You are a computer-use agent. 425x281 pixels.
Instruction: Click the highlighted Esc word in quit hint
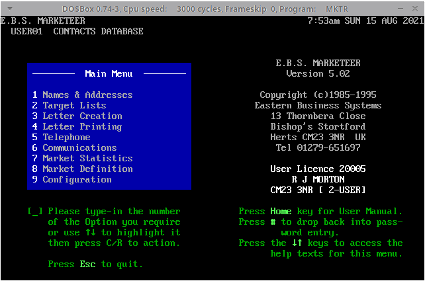(87, 264)
